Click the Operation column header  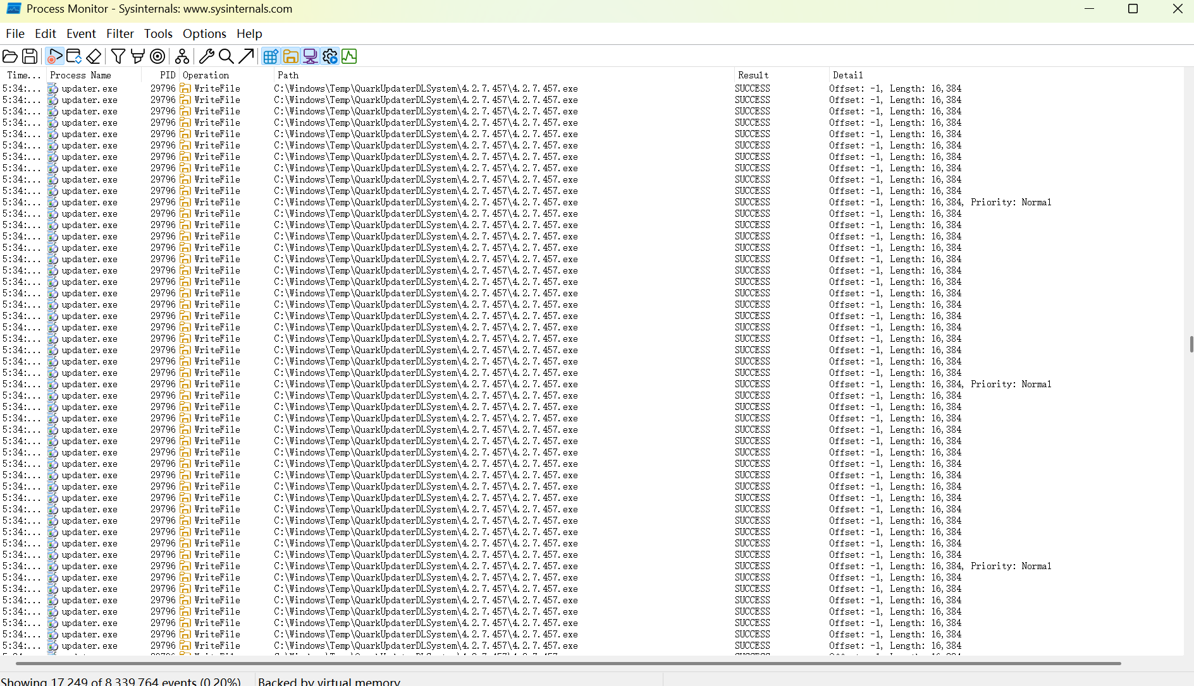click(226, 75)
